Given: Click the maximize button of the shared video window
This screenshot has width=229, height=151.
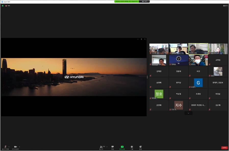Looking at the screenshot, I should point(141,39).
